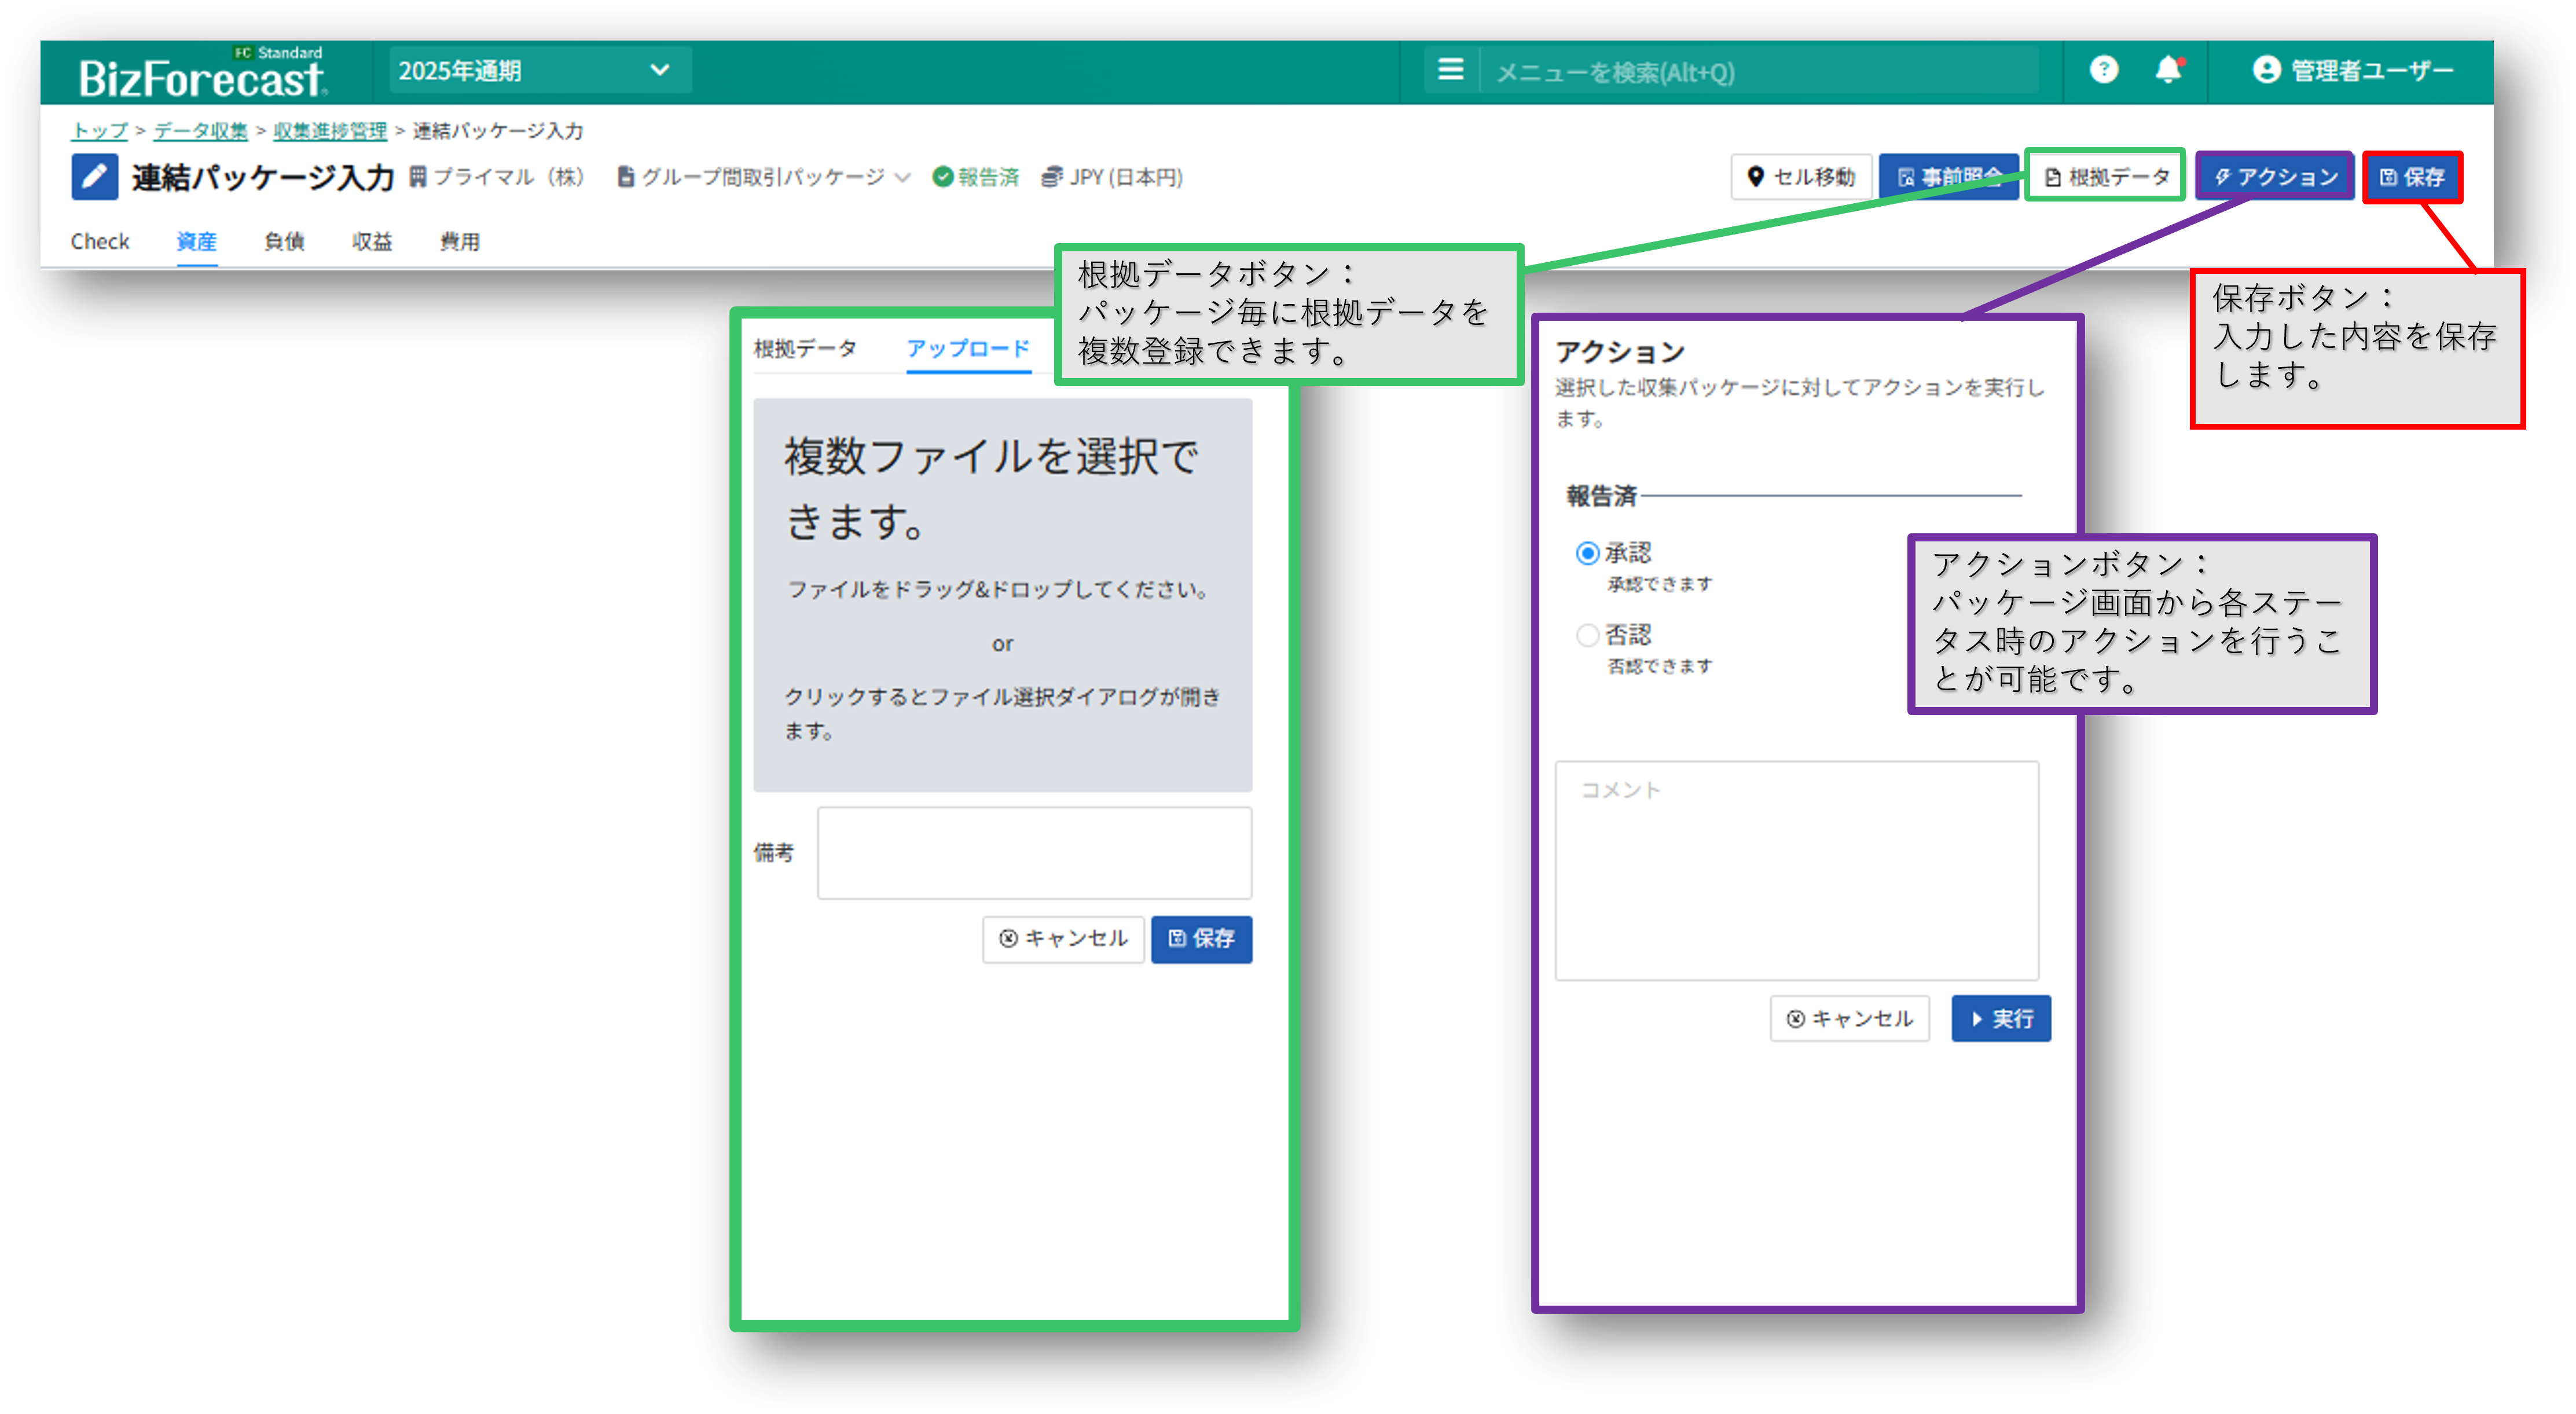Switch to the Check tab
This screenshot has width=2576, height=1414.
(x=100, y=241)
